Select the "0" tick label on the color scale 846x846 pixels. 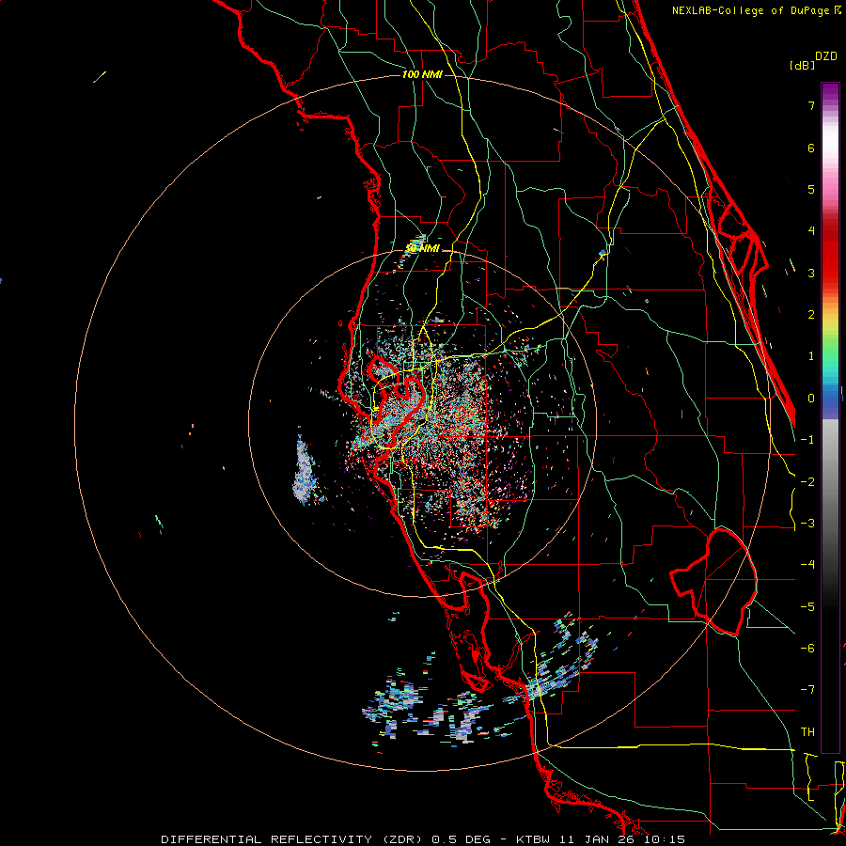tap(811, 399)
